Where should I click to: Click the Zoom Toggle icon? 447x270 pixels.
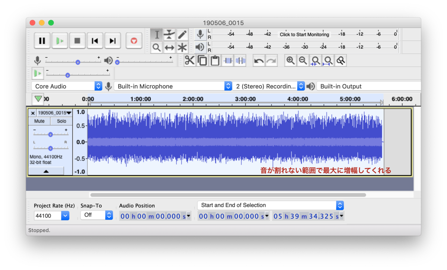(341, 60)
